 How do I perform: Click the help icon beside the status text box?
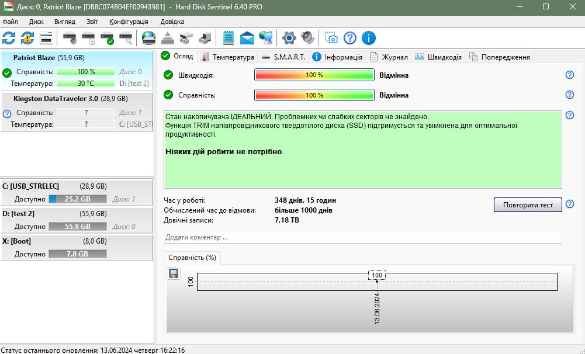pyautogui.click(x=570, y=115)
